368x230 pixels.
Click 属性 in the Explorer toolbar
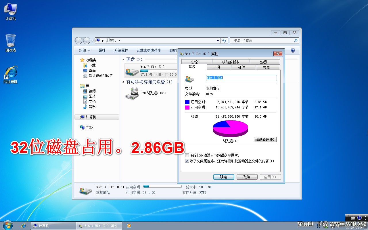[x=102, y=50]
